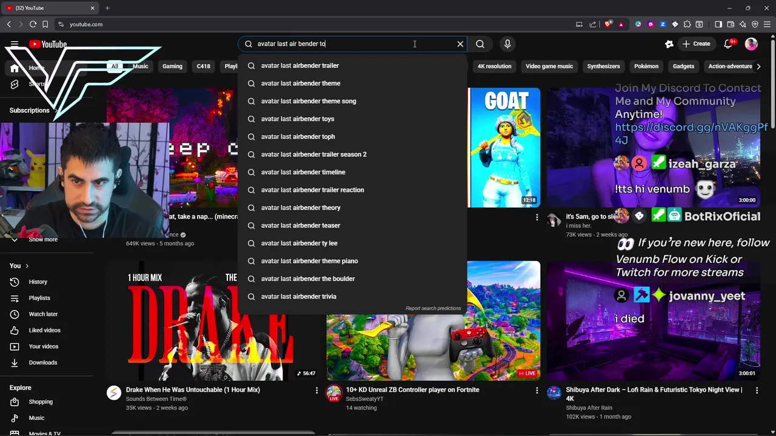Screen dimensions: 776x436
Task: Choose suggestion 'avatar last airbender trailer reaction'
Action: [352, 190]
